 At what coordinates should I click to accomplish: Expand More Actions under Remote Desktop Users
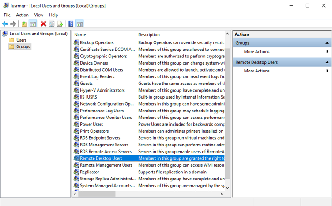point(257,71)
